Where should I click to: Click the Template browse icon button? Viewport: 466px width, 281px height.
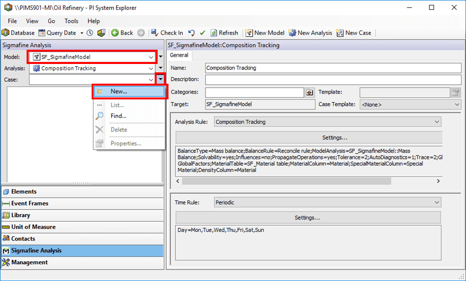click(x=455, y=93)
